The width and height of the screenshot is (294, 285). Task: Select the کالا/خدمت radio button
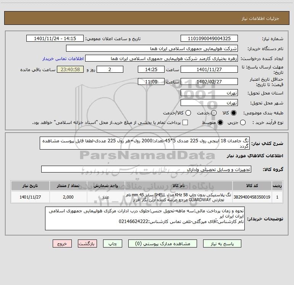click(x=188, y=113)
